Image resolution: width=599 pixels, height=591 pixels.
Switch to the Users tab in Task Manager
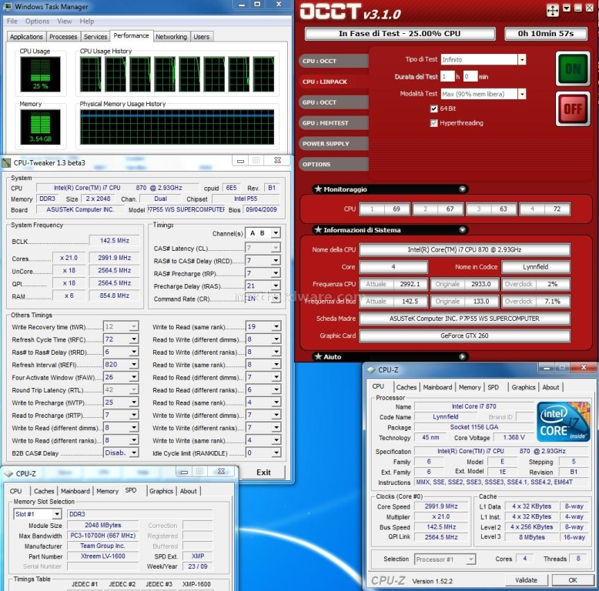tap(201, 37)
